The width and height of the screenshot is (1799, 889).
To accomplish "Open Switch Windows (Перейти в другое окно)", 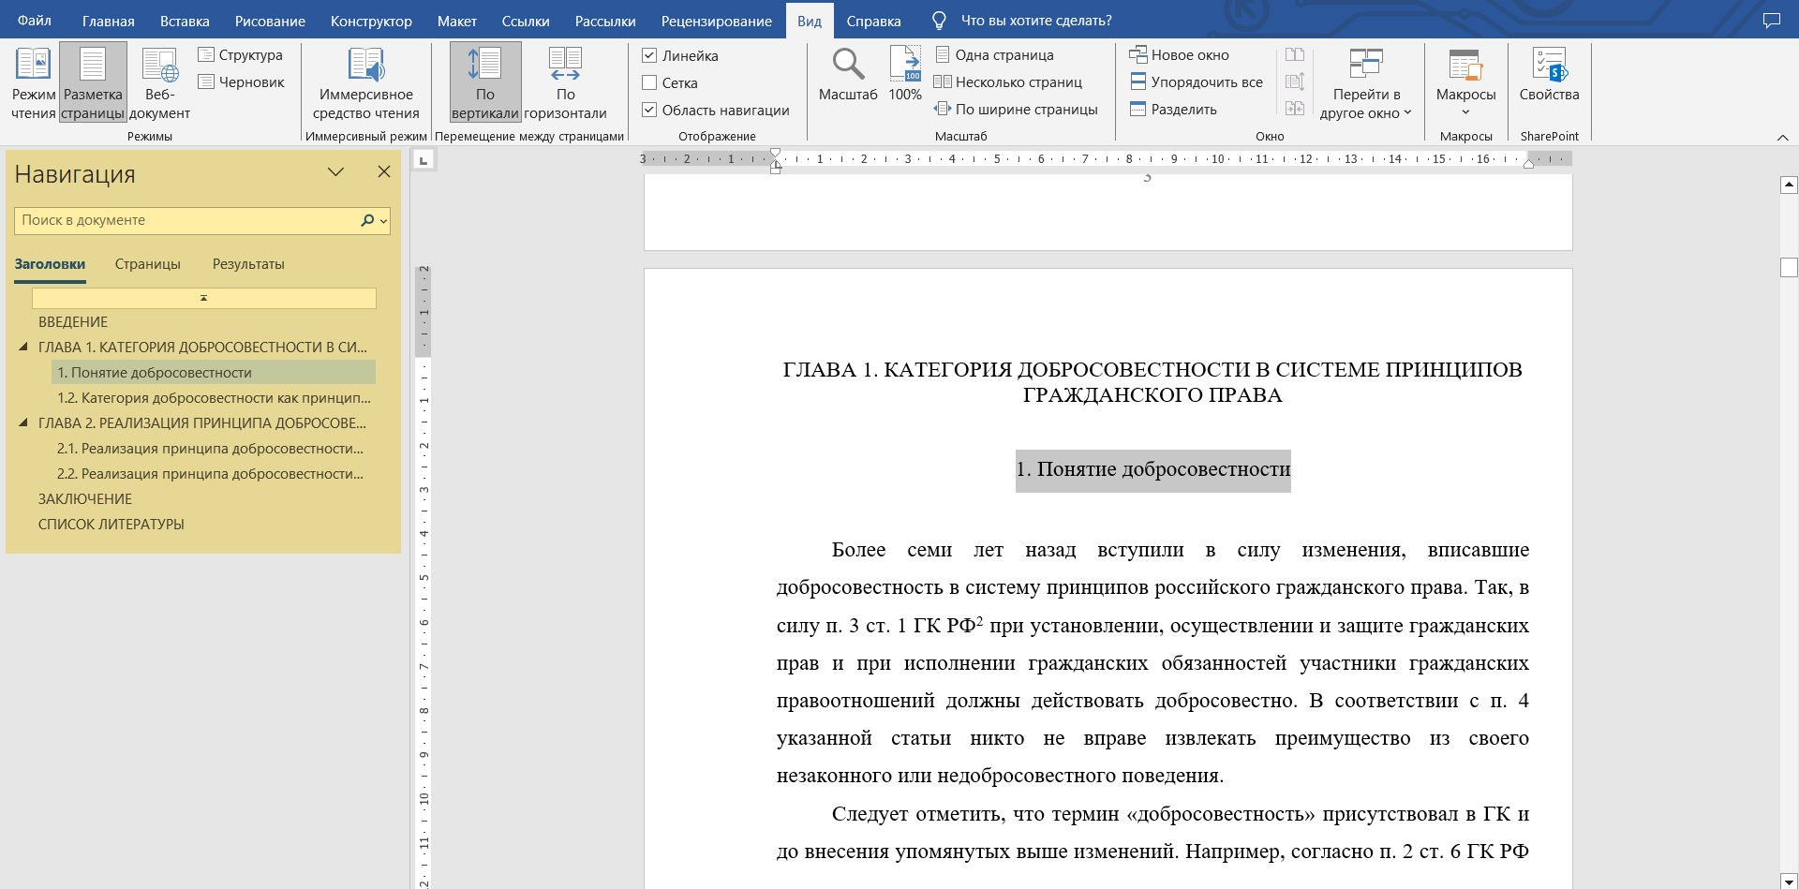I will [1366, 83].
